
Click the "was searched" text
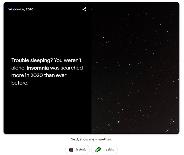[x=66, y=68]
